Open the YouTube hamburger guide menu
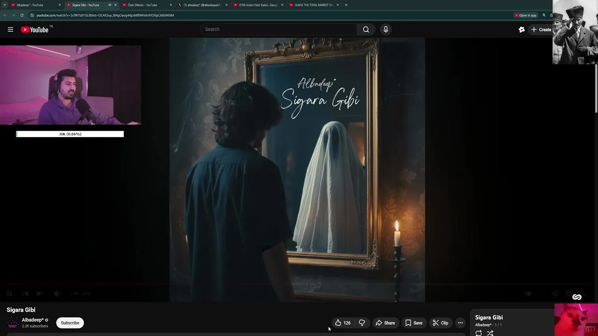This screenshot has width=598, height=336. [x=10, y=29]
